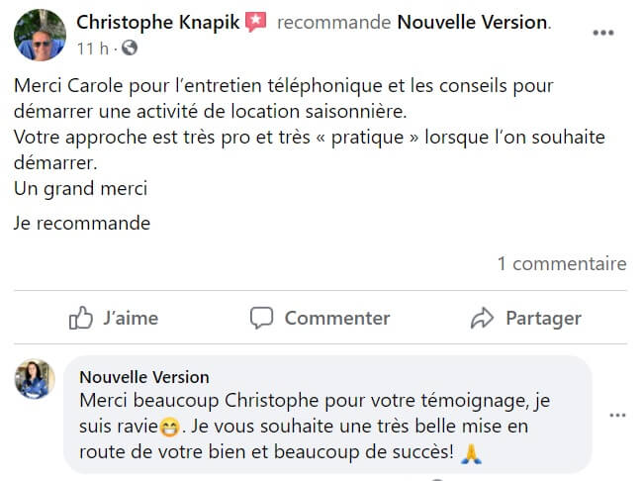
Task: Click the grinning emoji in the comment
Action: point(170,429)
